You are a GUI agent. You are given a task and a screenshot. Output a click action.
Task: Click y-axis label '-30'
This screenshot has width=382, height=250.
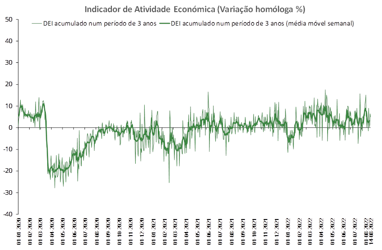click(x=8, y=193)
